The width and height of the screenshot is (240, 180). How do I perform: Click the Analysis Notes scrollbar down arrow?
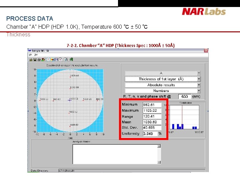159,162
